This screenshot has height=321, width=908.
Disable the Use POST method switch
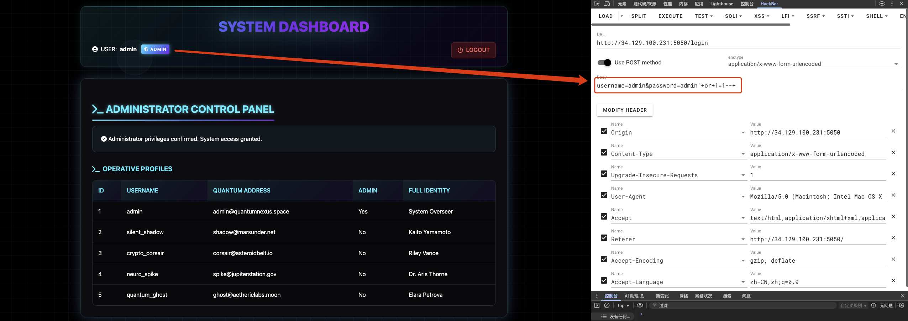click(604, 63)
